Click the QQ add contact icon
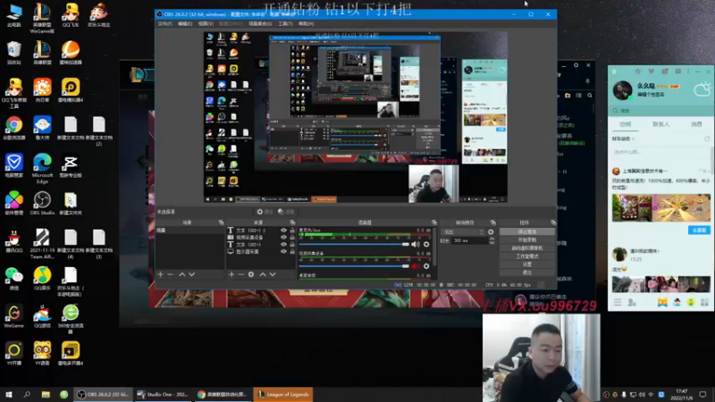The image size is (715, 402). 632,302
